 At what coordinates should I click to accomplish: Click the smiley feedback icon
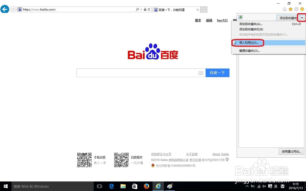point(302,9)
